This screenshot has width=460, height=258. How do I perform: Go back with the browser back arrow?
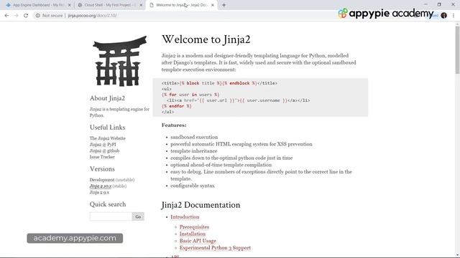(6, 16)
